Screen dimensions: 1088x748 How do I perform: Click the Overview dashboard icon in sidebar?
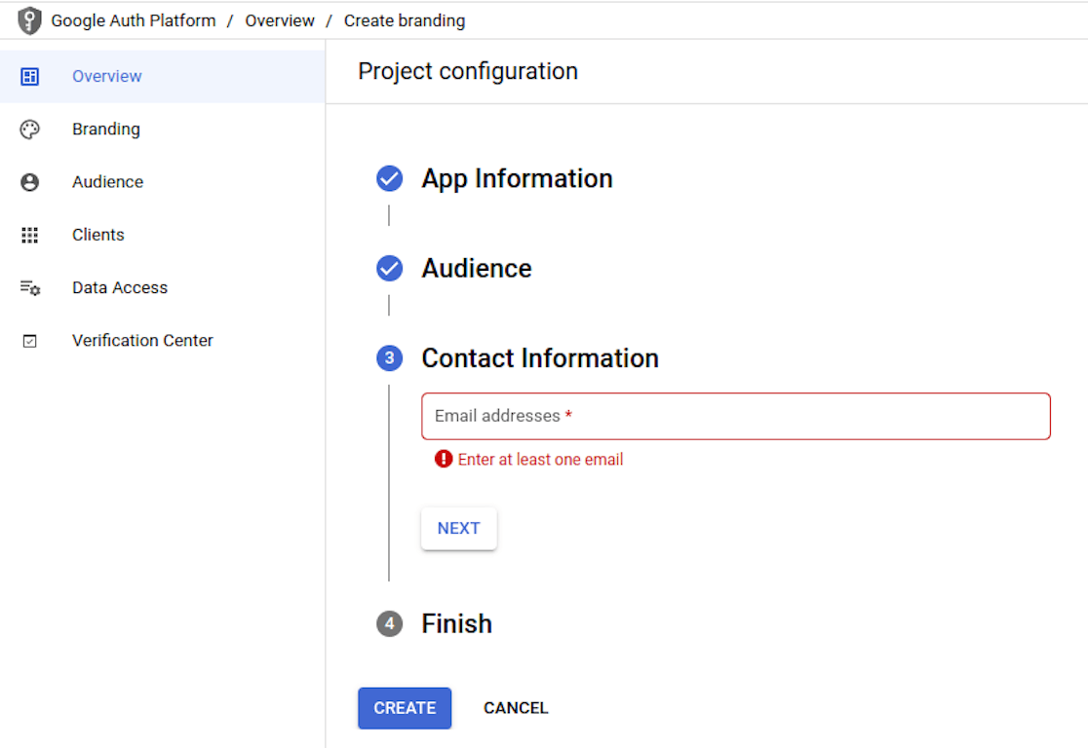(x=30, y=76)
